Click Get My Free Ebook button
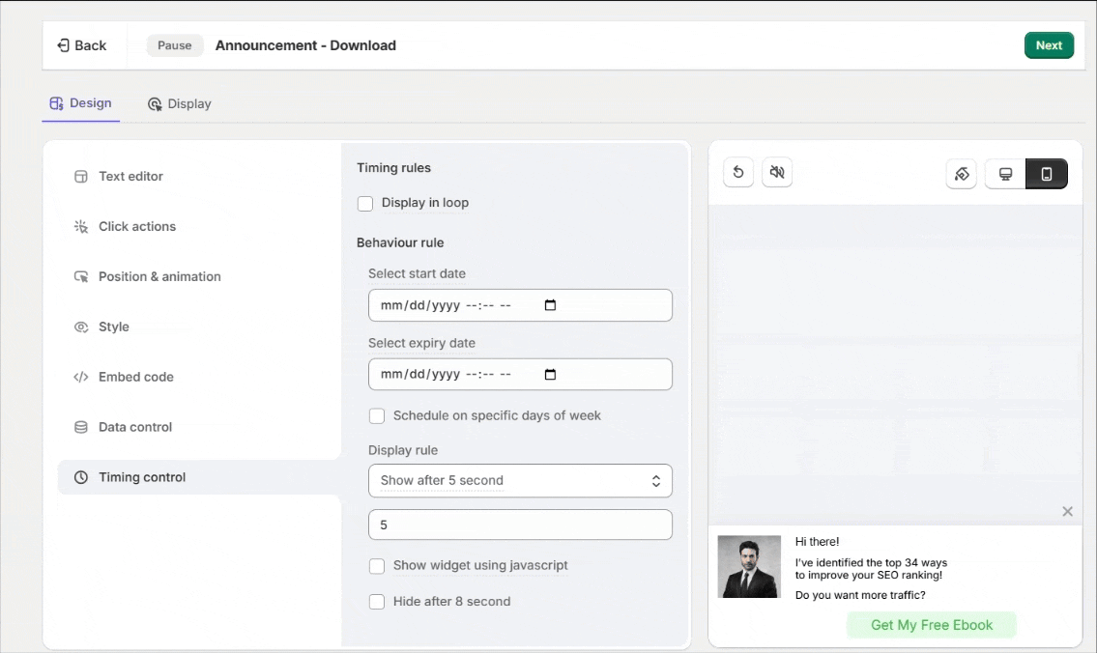 click(x=932, y=625)
